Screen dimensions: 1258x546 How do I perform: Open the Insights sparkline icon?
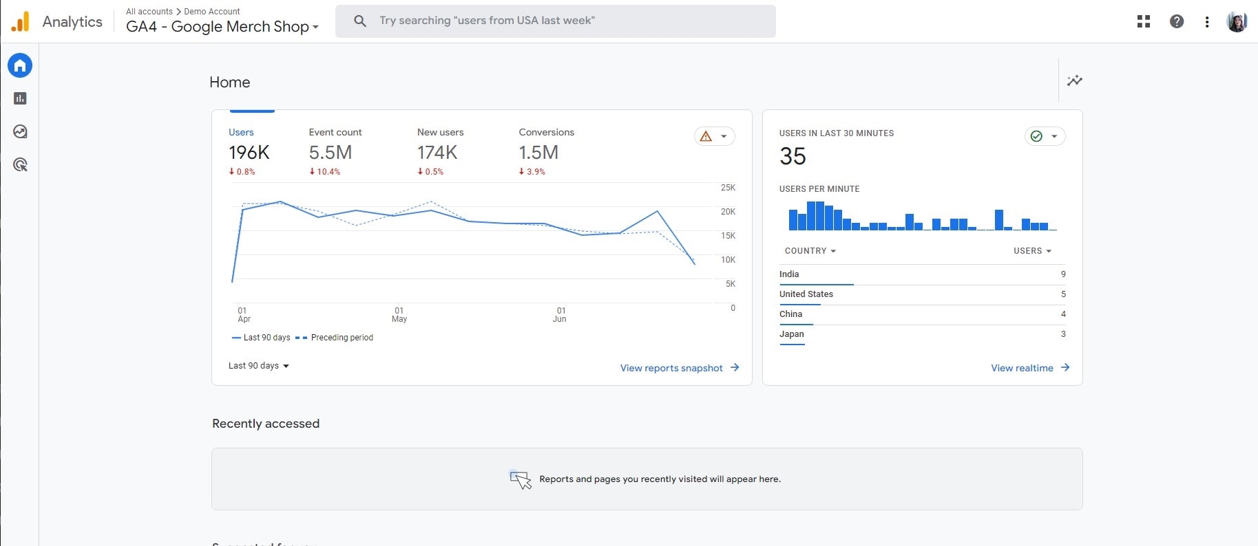[x=1075, y=80]
